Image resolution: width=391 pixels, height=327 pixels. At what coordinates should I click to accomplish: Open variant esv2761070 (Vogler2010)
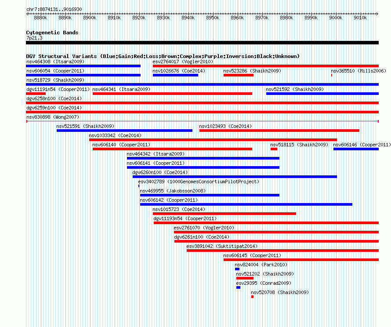pyautogui.click(x=204, y=228)
